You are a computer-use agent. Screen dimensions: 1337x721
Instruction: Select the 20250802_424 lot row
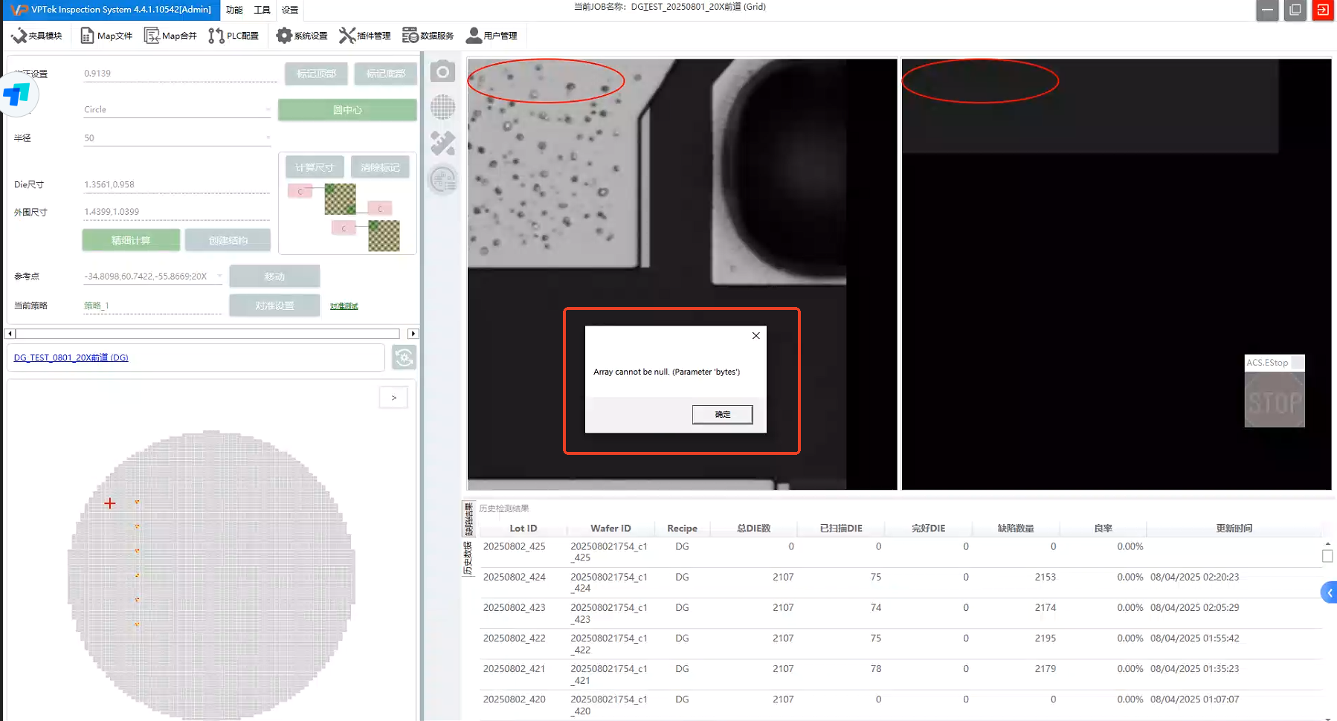[514, 577]
